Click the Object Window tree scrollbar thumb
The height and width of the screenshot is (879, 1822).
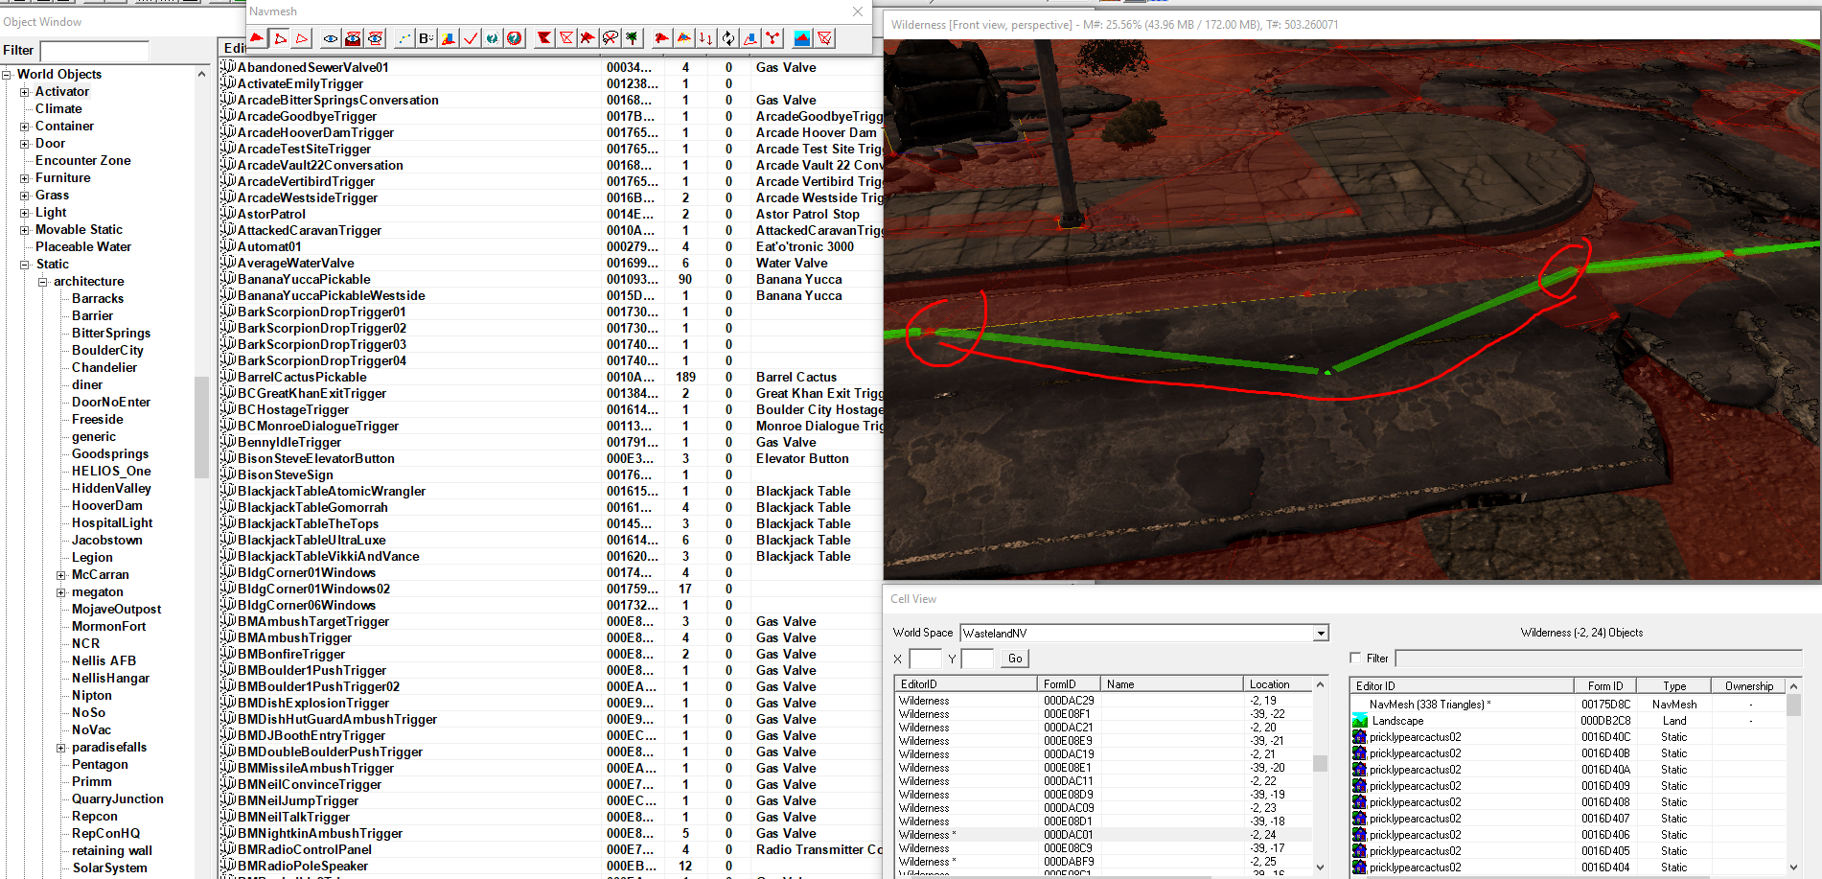point(201,427)
